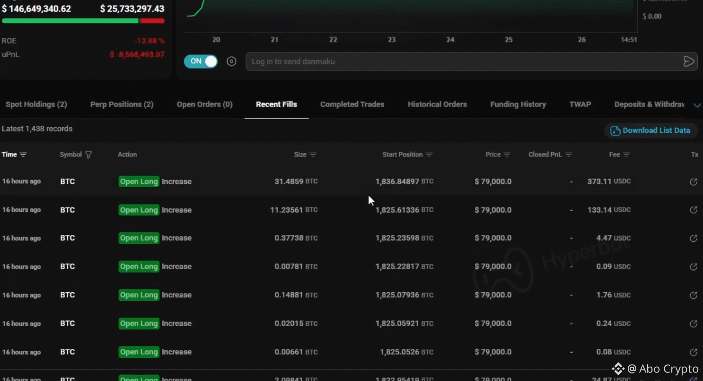Sort by Closed PnL column icon
Screen dimensions: 703x381
pyautogui.click(x=569, y=155)
